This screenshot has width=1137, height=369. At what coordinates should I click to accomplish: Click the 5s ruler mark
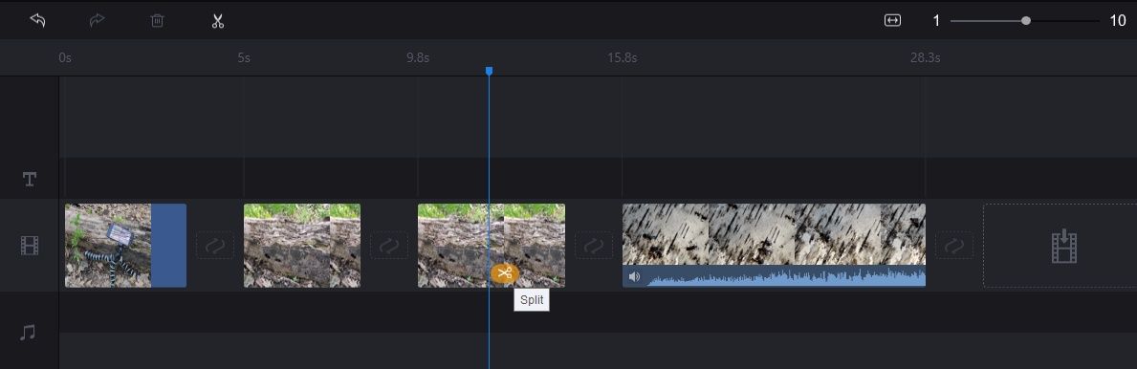(x=244, y=58)
